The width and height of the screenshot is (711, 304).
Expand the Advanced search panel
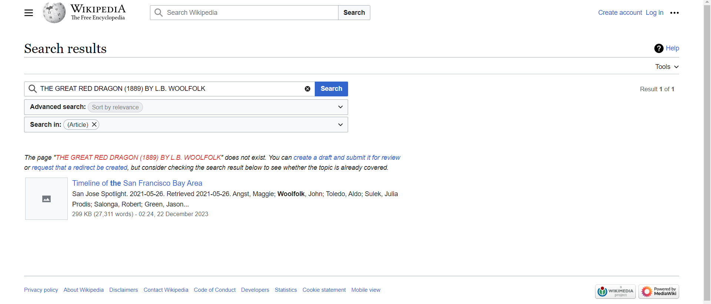[x=186, y=107]
